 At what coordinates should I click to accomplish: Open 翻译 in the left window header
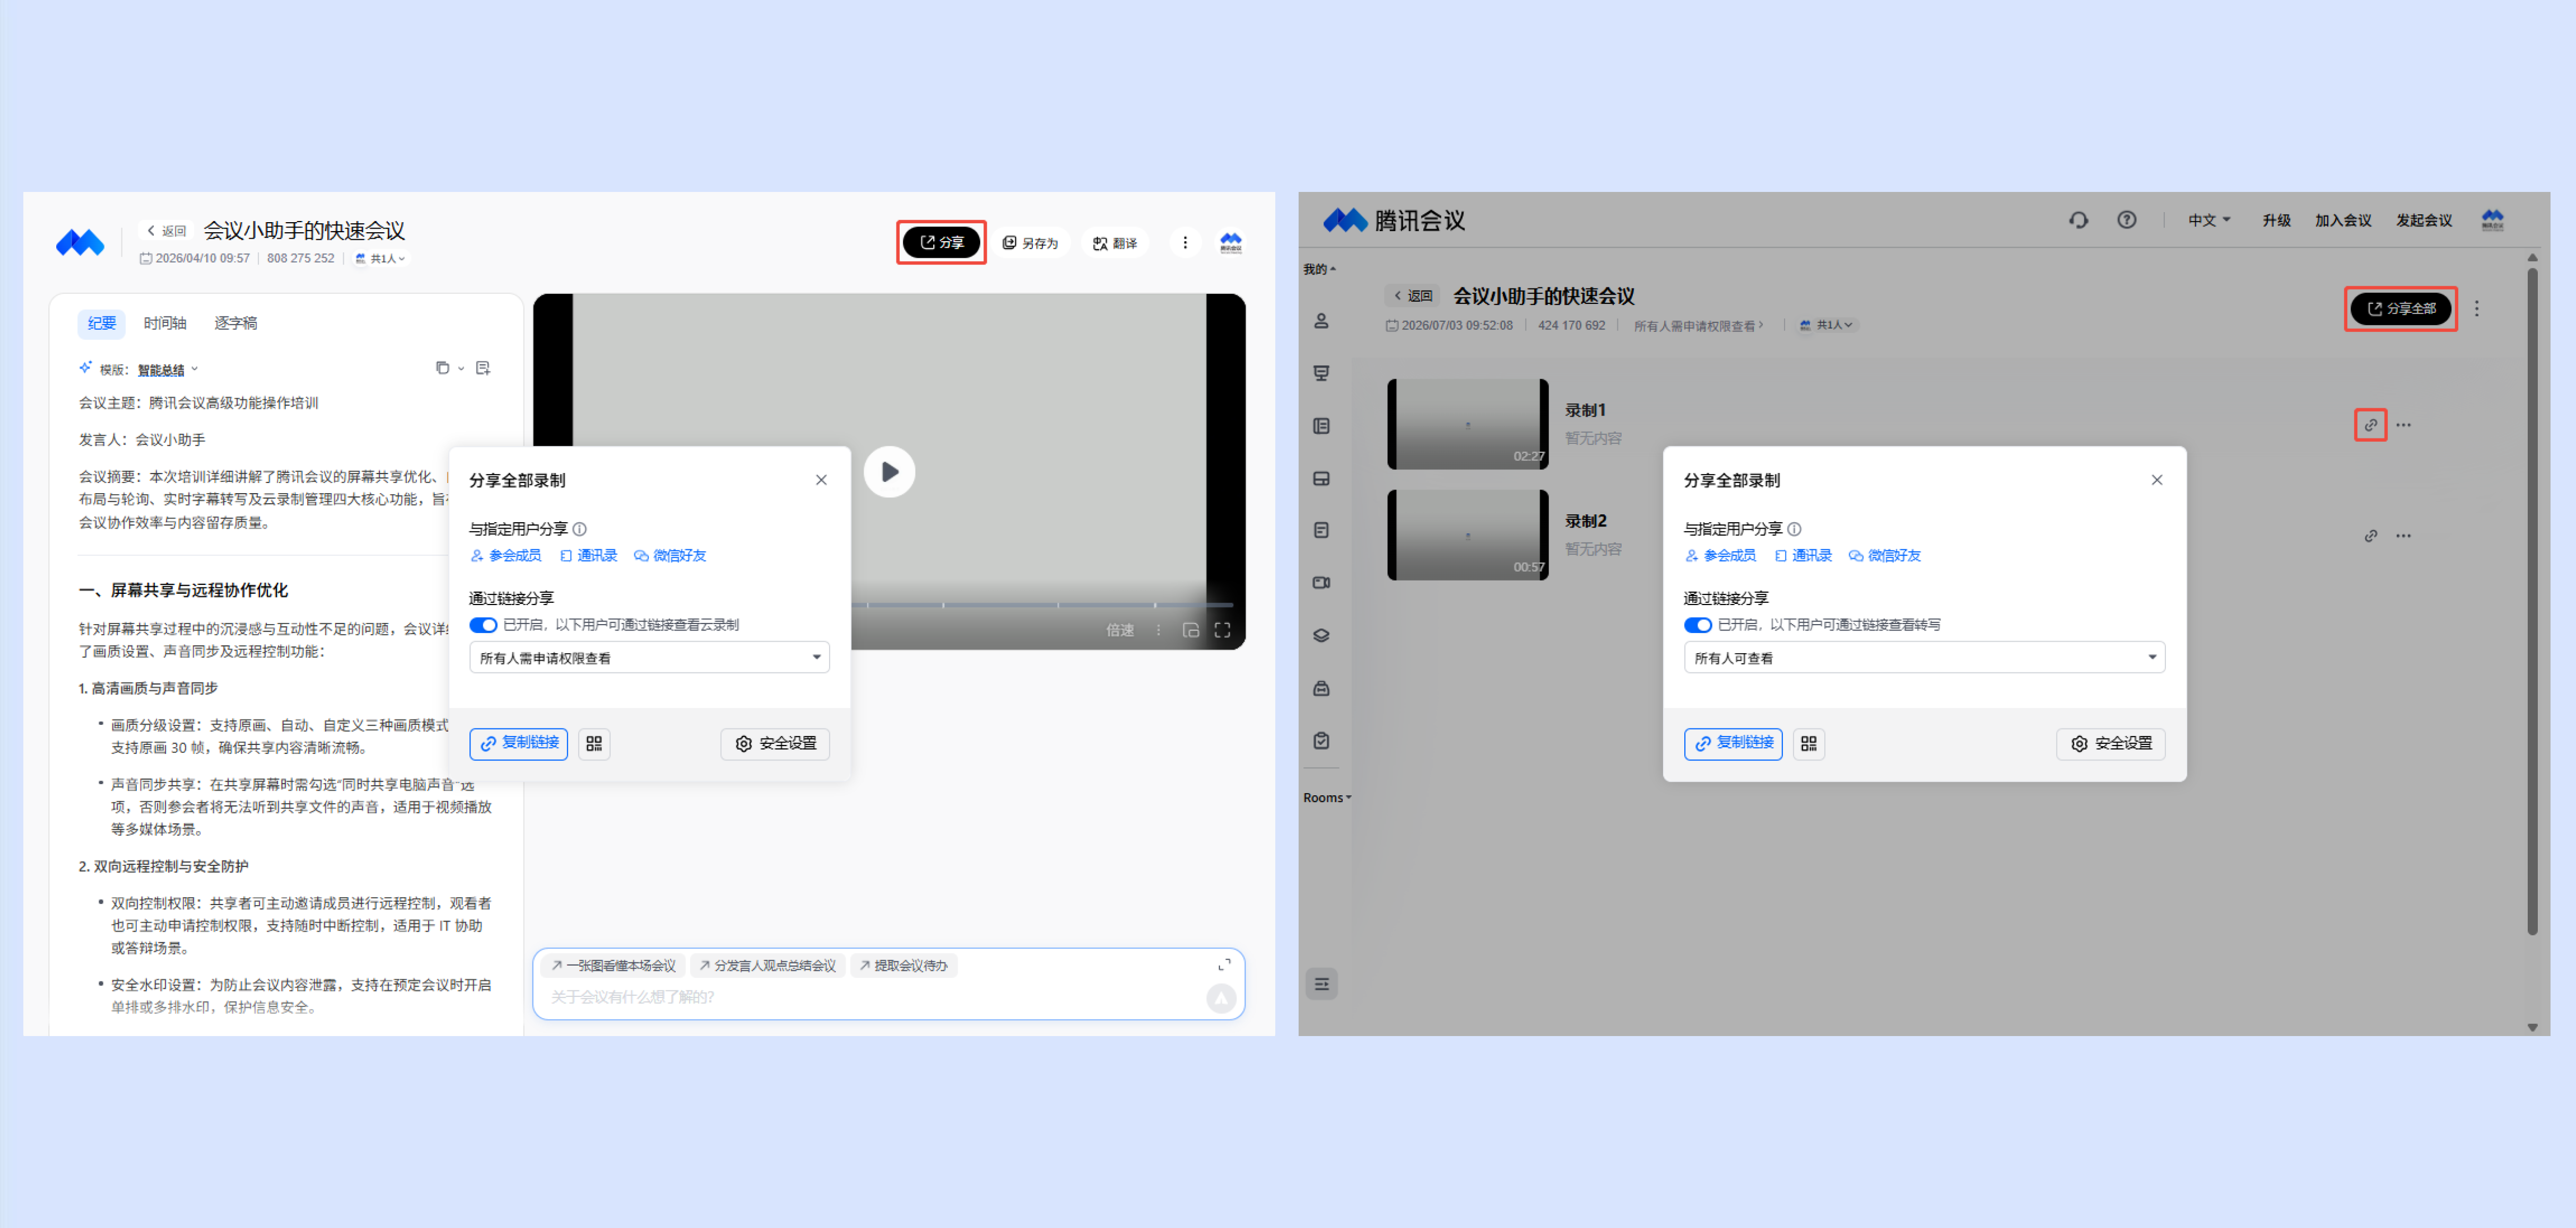1115,243
